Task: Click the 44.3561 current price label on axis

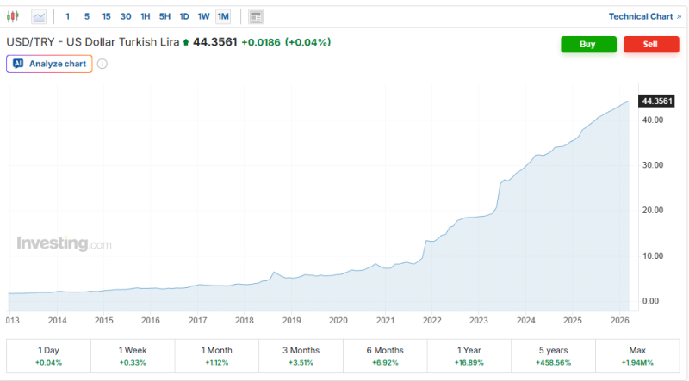Action: (656, 101)
